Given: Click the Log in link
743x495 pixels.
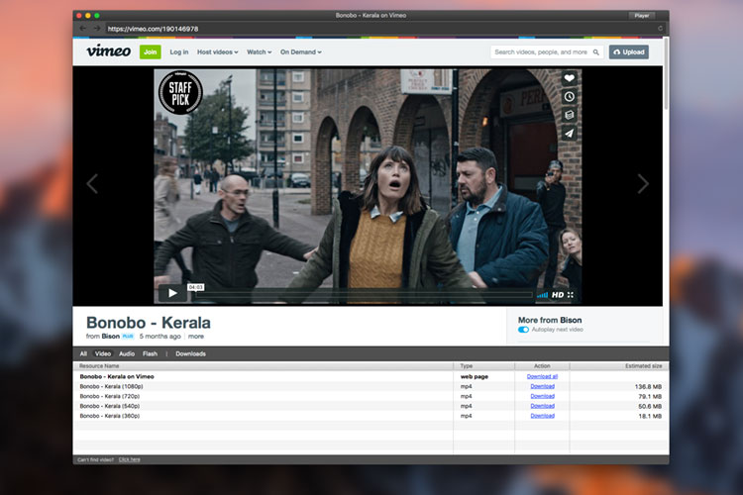Looking at the screenshot, I should coord(179,52).
